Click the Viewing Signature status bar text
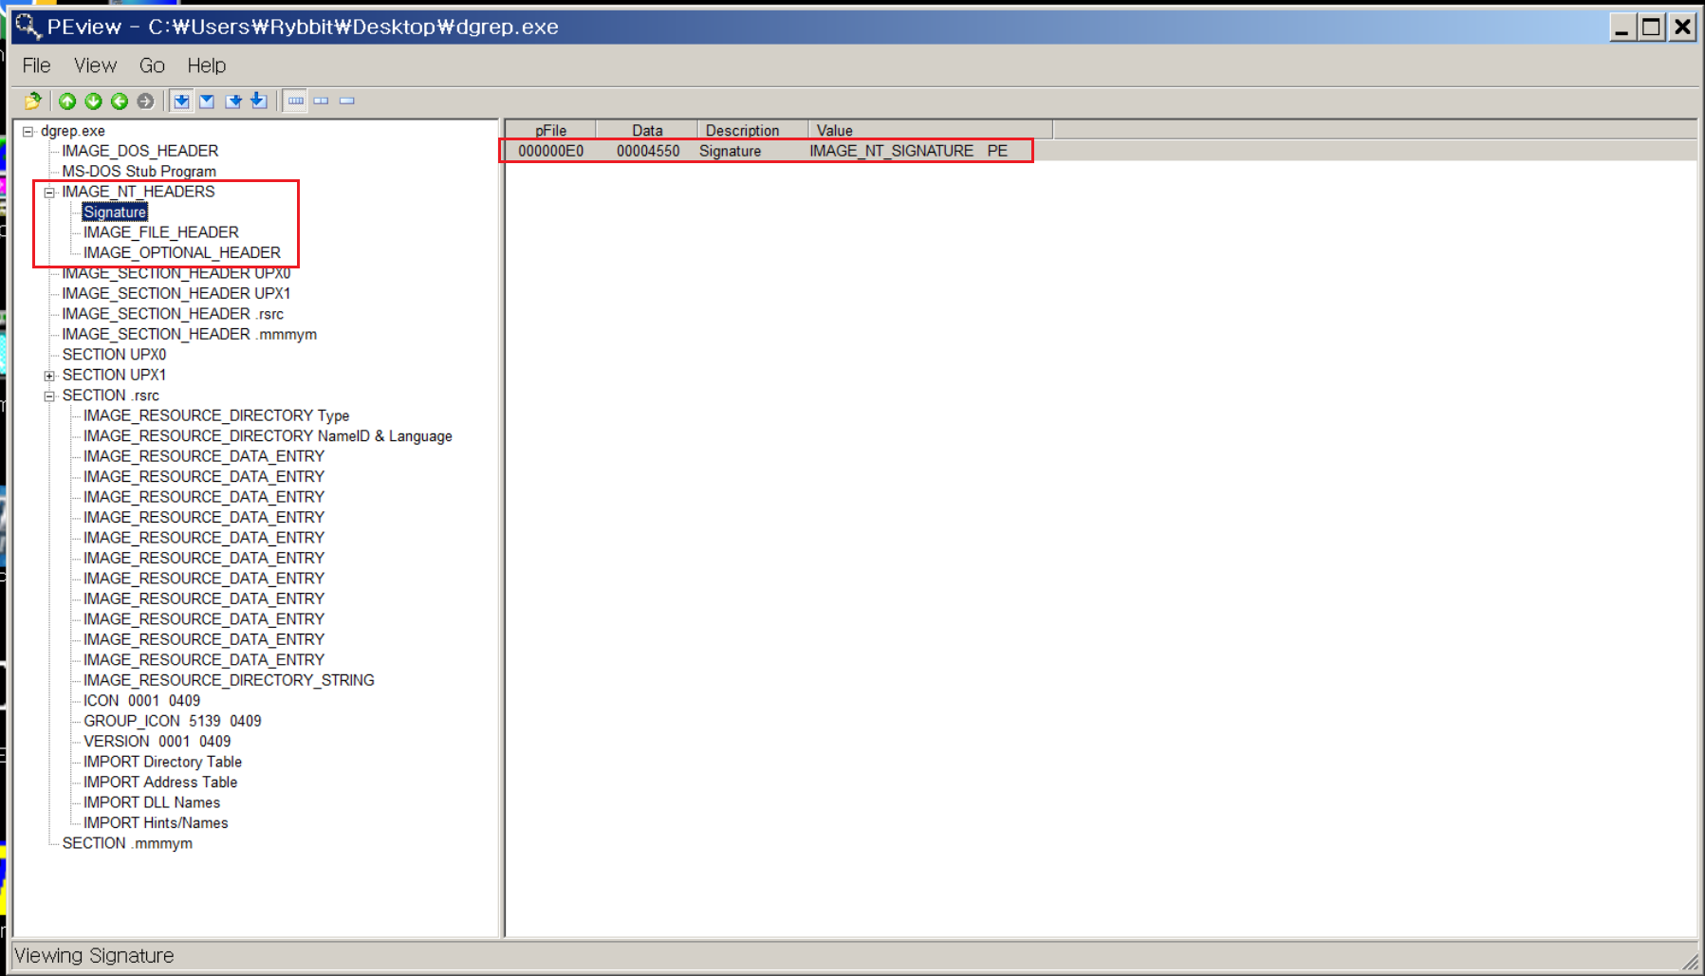 pyautogui.click(x=94, y=956)
